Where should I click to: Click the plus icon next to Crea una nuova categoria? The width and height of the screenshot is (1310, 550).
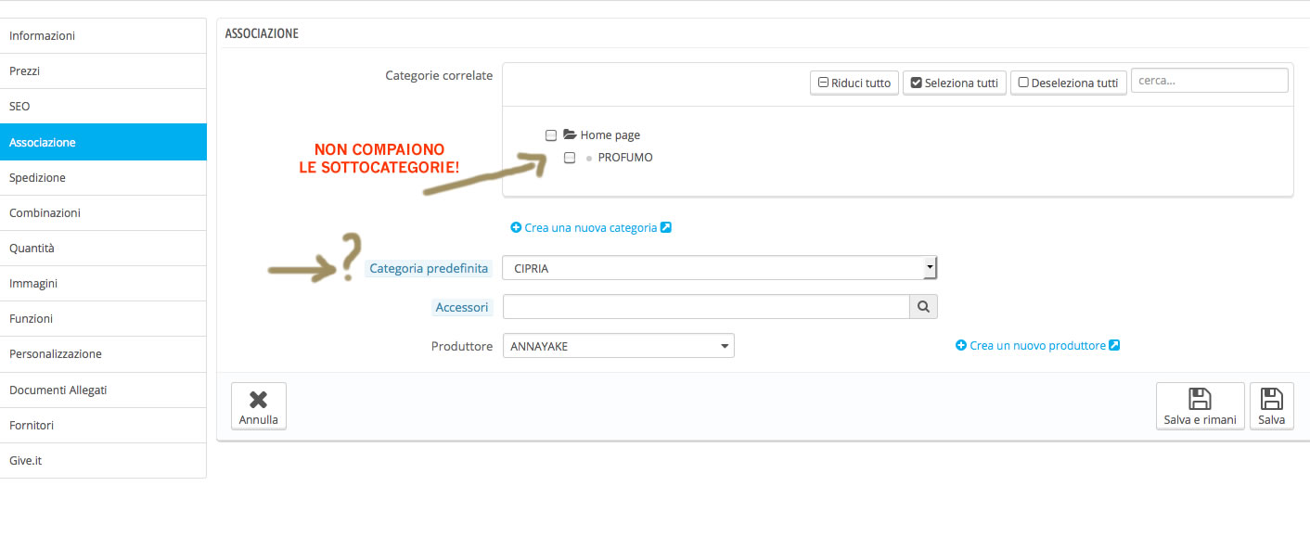516,227
